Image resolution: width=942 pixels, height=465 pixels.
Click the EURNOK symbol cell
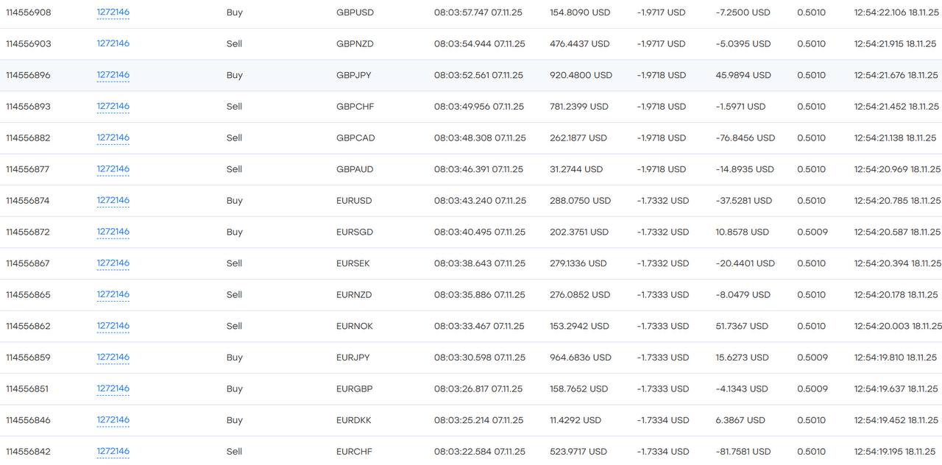[x=355, y=326]
